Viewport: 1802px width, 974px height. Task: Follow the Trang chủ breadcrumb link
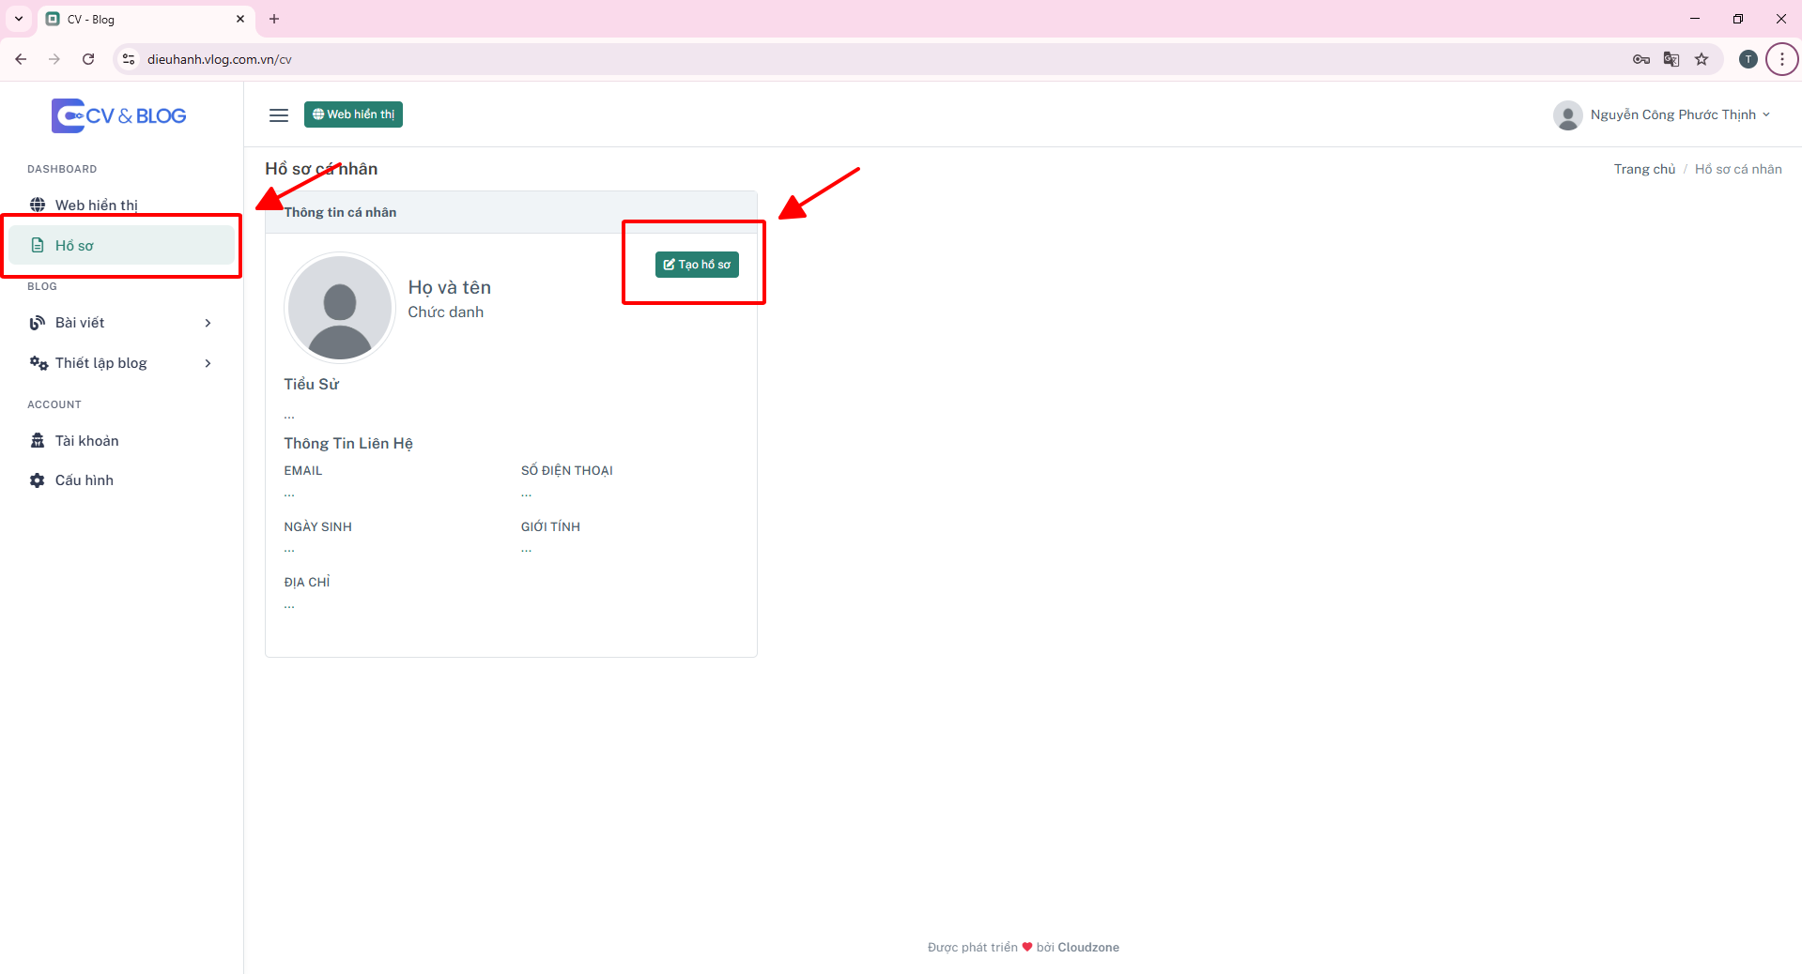[x=1644, y=169]
